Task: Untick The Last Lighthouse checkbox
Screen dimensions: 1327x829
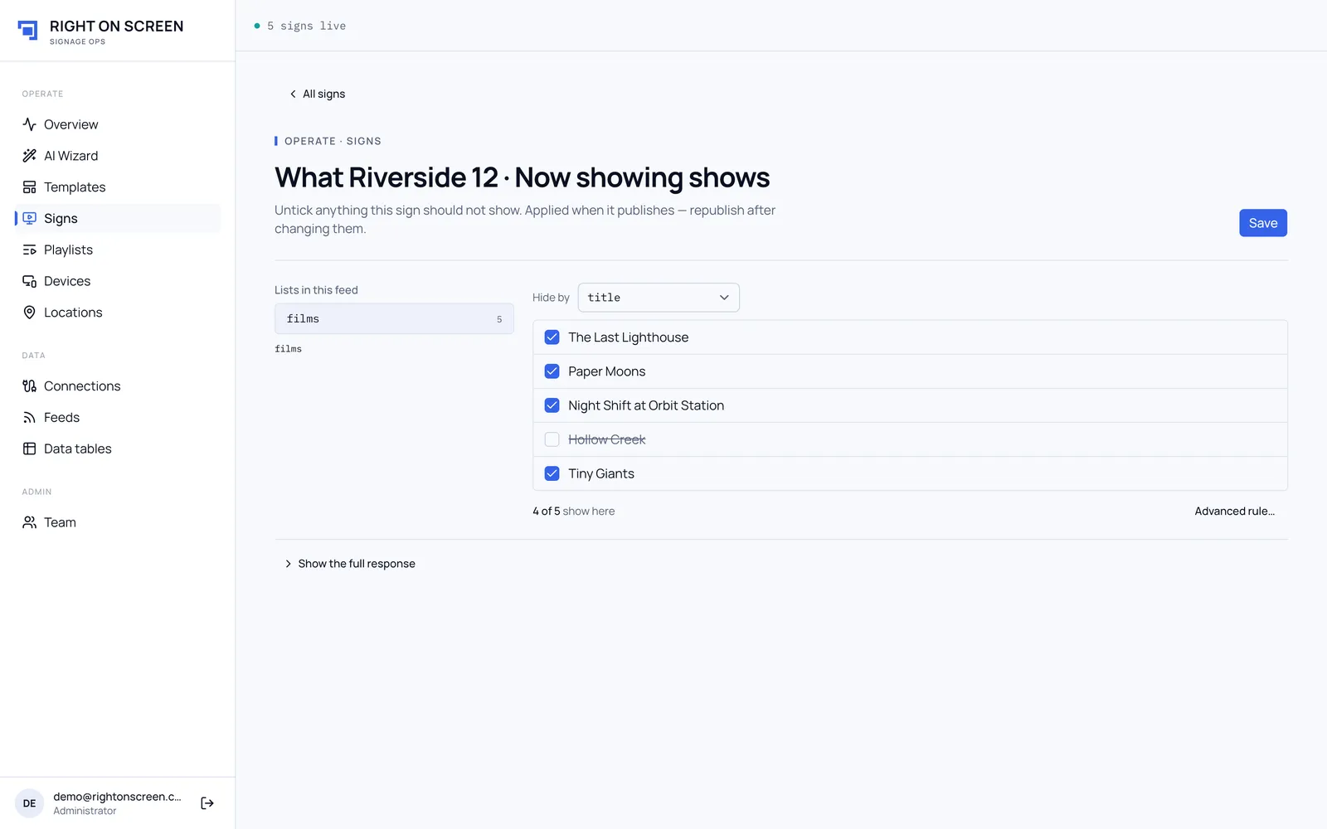Action: click(x=552, y=337)
